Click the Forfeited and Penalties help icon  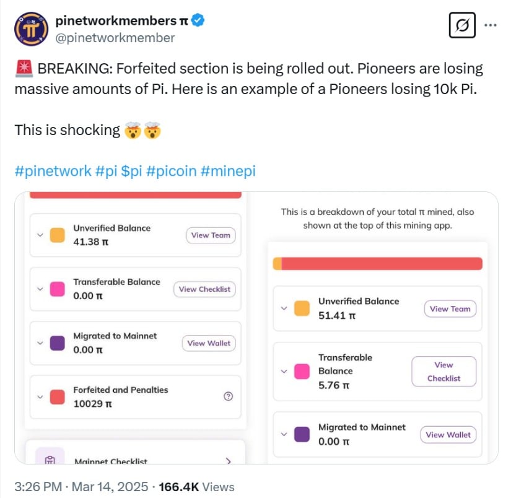pyautogui.click(x=227, y=397)
